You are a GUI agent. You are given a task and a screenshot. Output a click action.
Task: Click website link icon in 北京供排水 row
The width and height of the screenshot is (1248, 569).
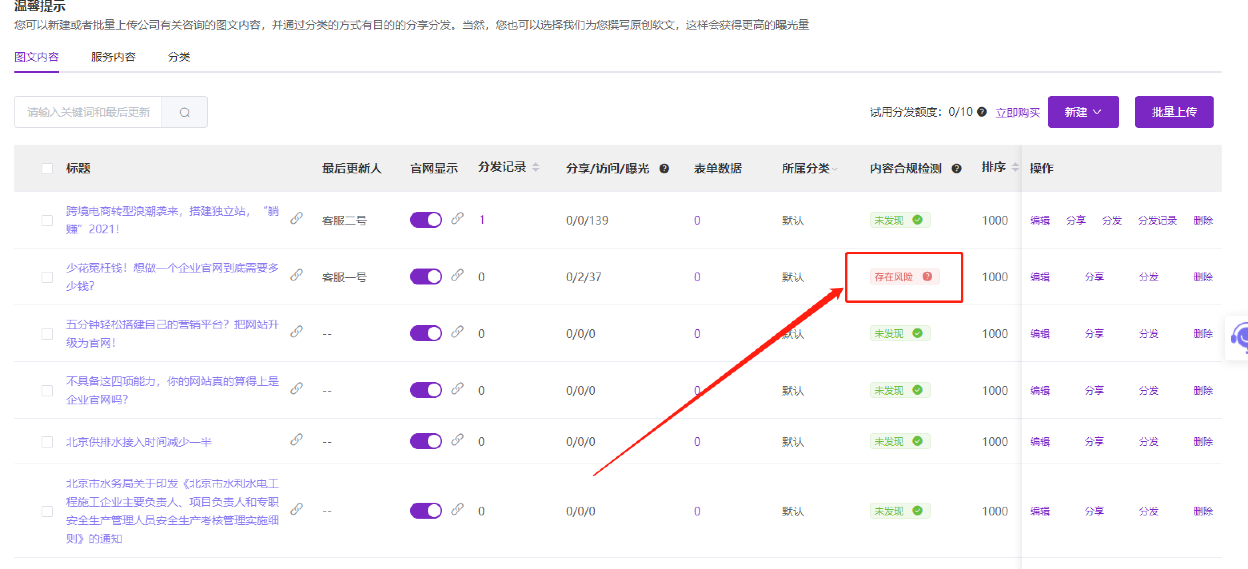(x=457, y=439)
